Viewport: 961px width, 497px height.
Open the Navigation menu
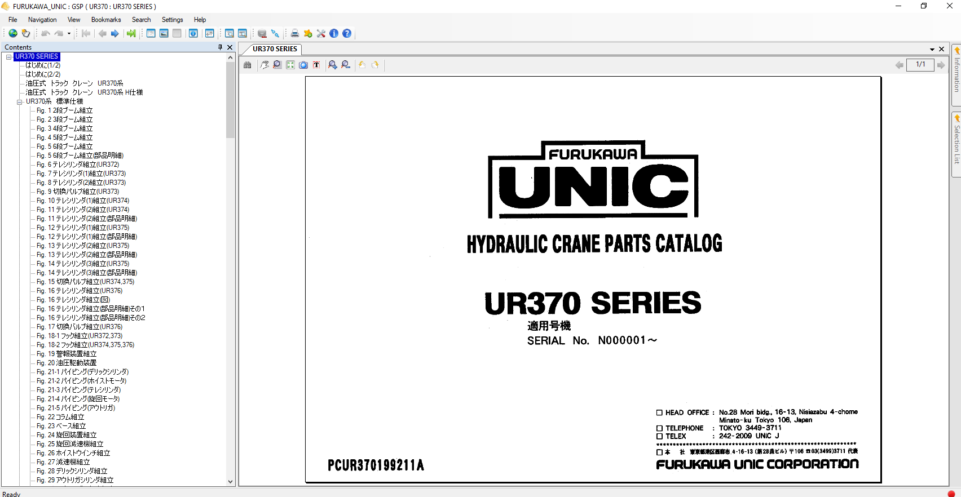tap(42, 20)
